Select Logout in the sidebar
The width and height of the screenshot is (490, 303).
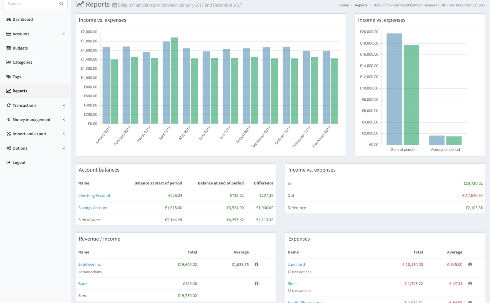(19, 162)
